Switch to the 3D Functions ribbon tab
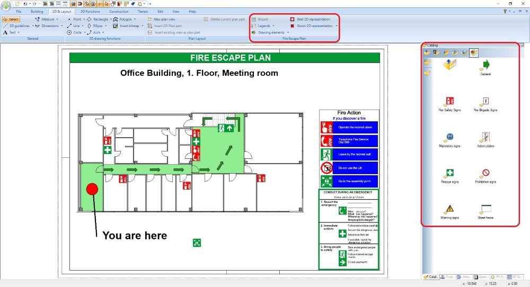530x287 pixels. click(90, 12)
